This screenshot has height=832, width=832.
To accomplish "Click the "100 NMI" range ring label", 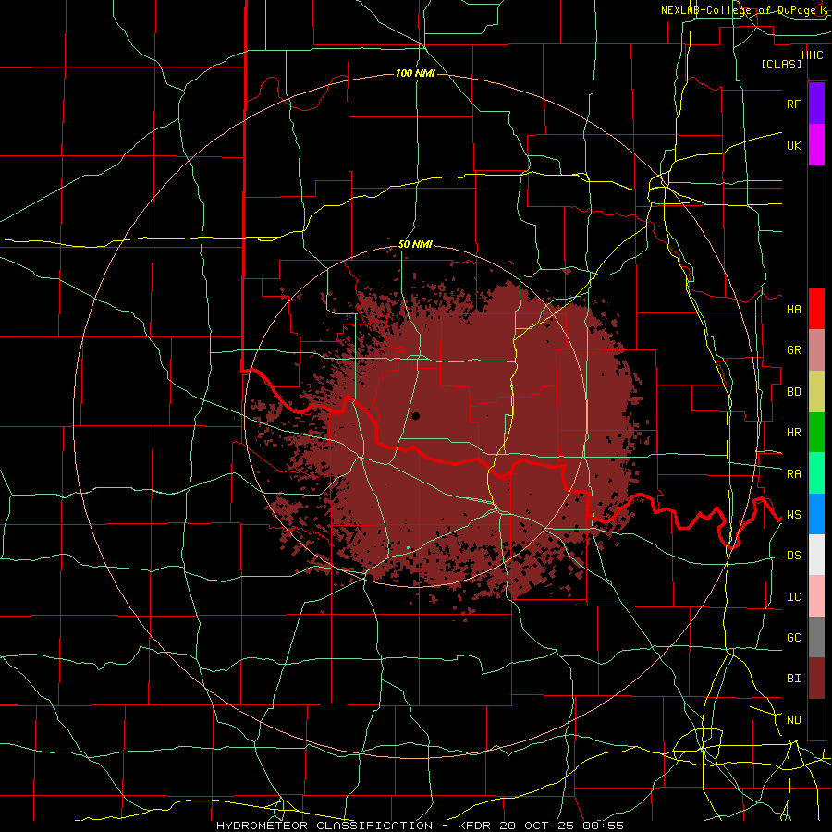I will [x=415, y=73].
